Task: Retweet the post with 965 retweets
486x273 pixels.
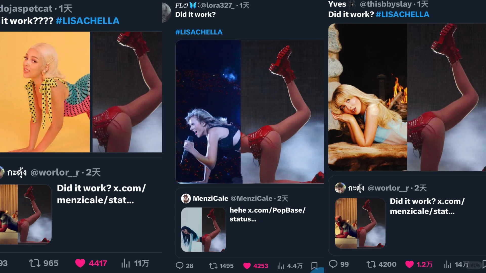Action: pos(35,263)
